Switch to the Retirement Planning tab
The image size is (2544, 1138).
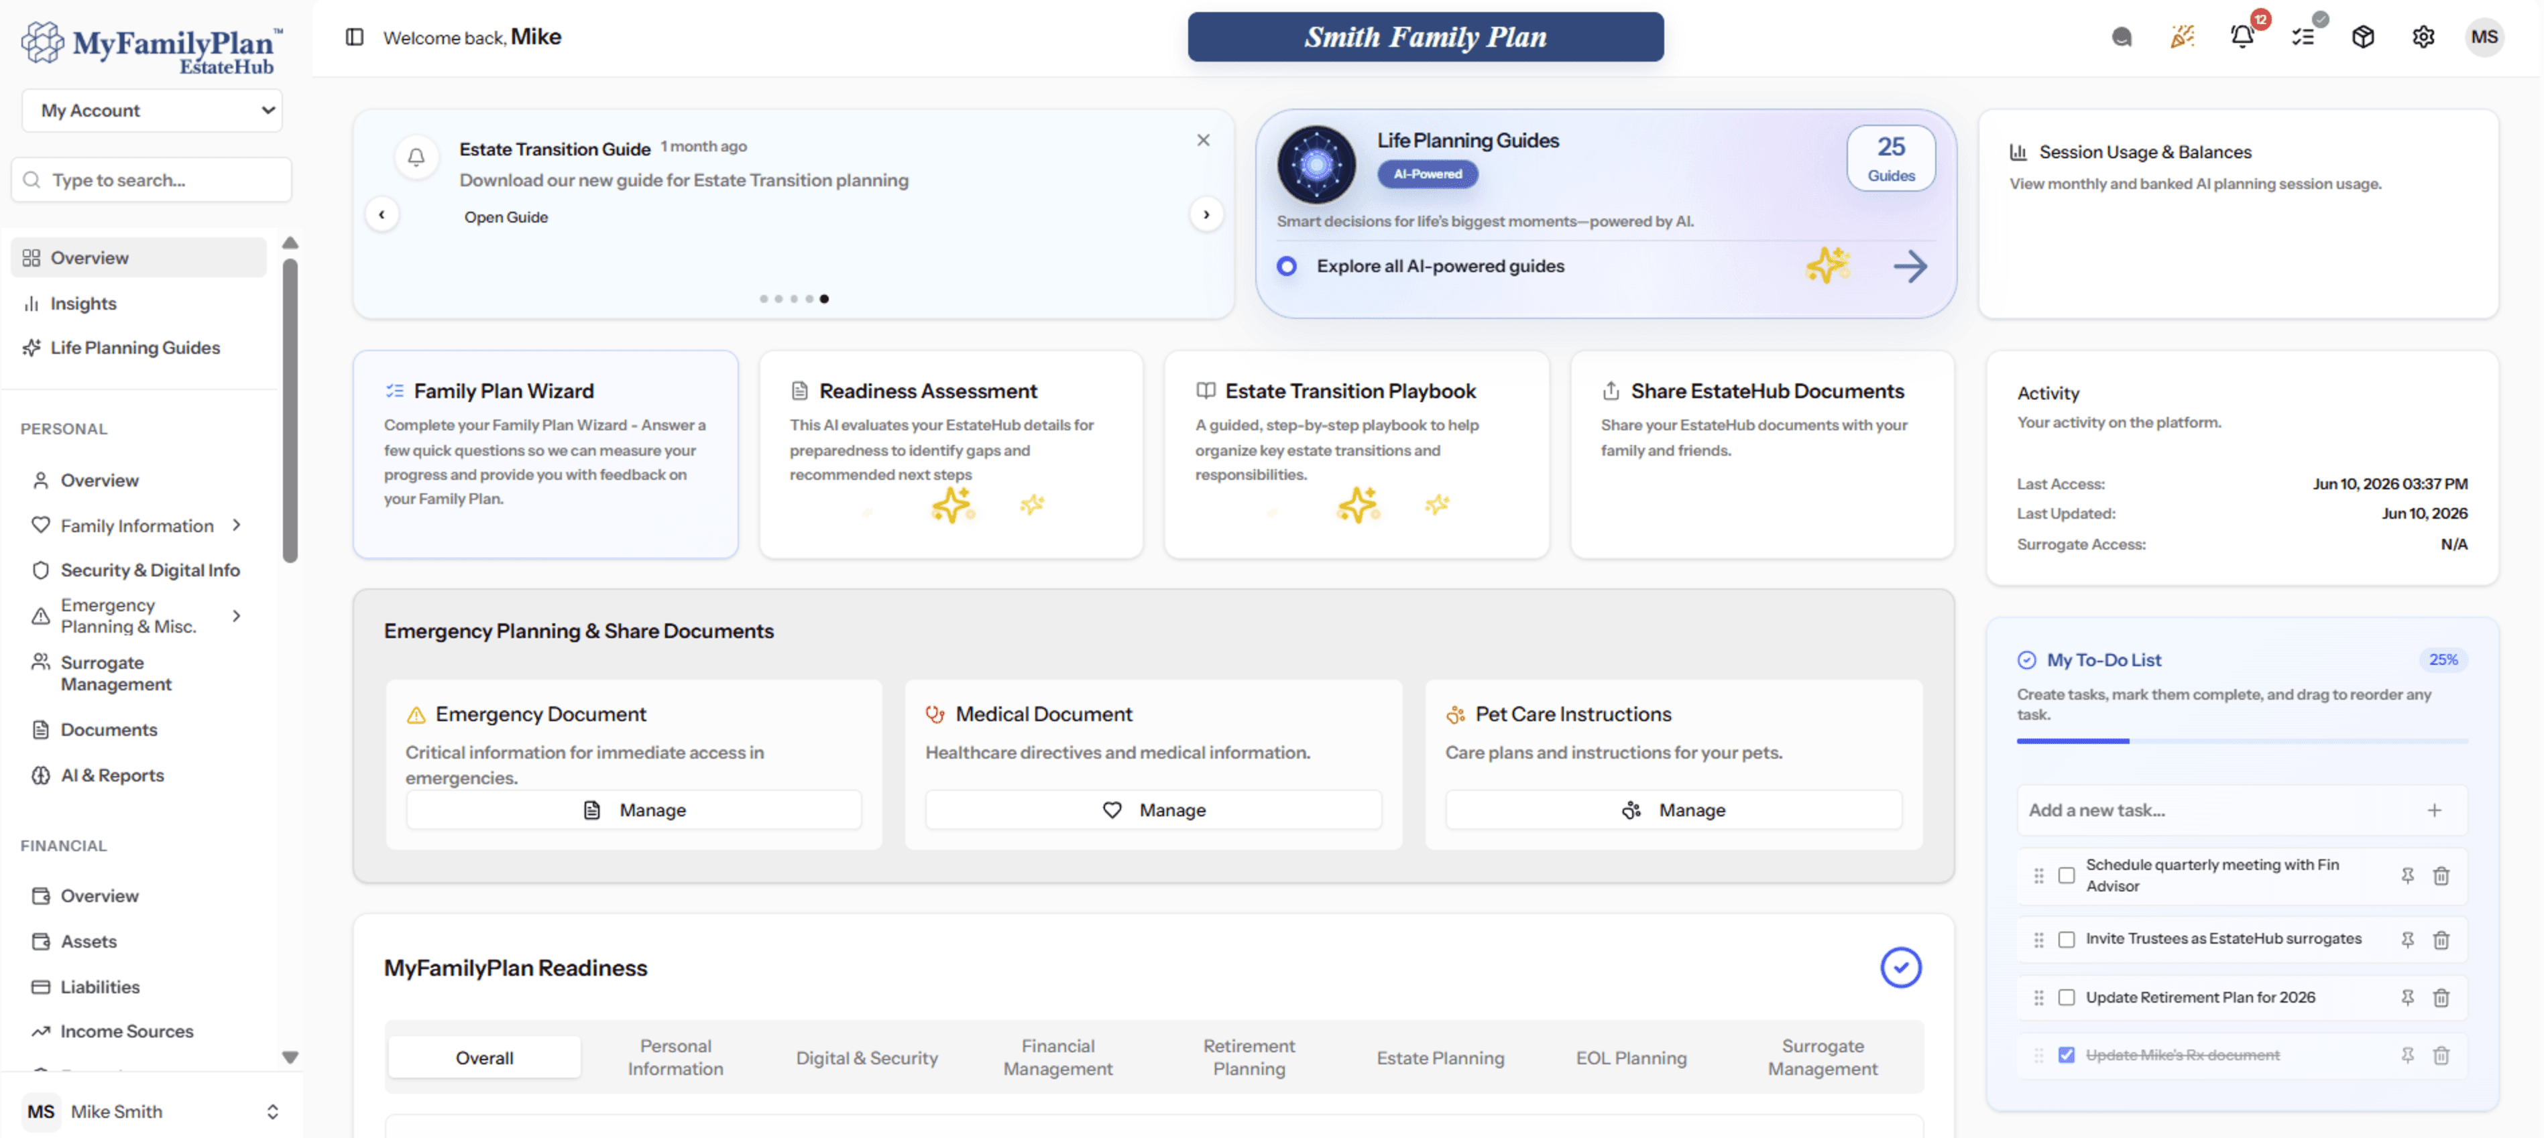(1249, 1057)
